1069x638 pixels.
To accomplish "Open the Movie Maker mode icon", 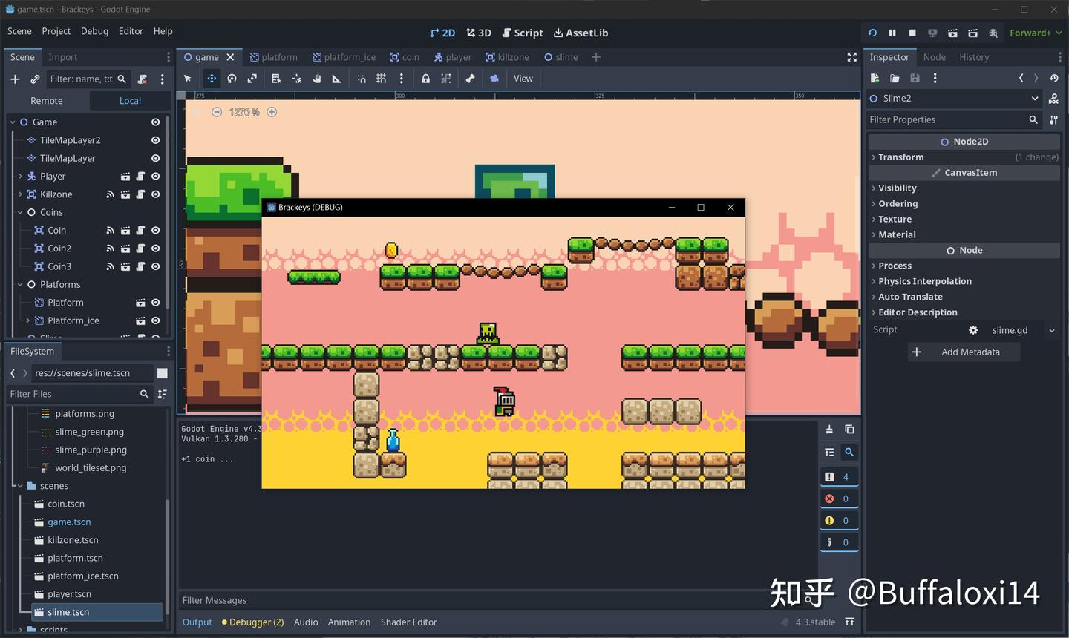I will point(993,33).
